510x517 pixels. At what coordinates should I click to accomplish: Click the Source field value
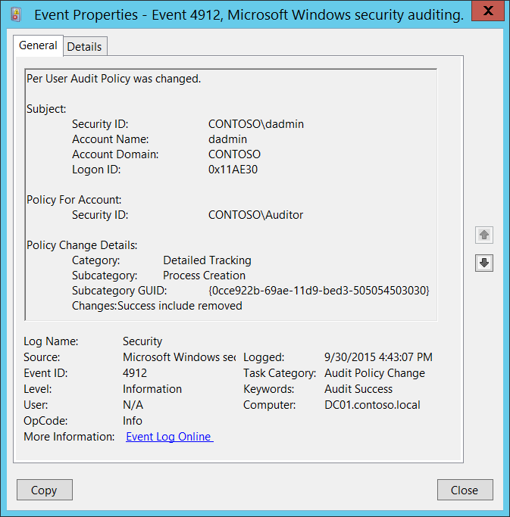click(x=179, y=357)
